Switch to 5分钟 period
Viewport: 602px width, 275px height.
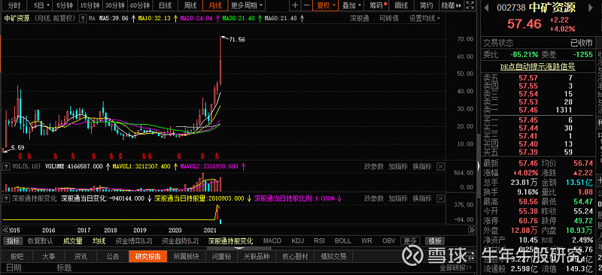[64, 5]
